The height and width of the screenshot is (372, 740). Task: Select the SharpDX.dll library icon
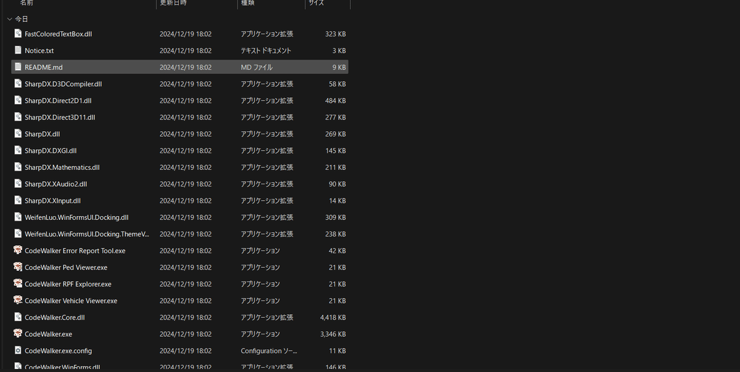[17, 134]
